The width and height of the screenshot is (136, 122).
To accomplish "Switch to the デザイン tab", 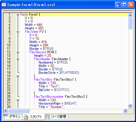I will coord(12,117).
